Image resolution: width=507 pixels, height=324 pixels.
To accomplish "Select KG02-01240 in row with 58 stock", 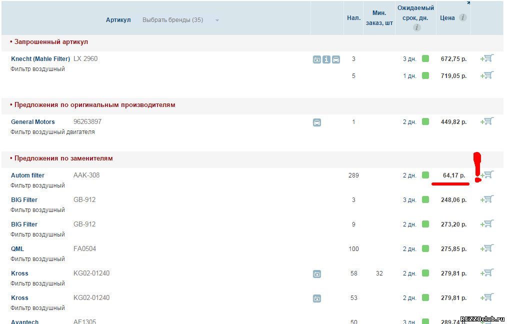I will 91,273.
